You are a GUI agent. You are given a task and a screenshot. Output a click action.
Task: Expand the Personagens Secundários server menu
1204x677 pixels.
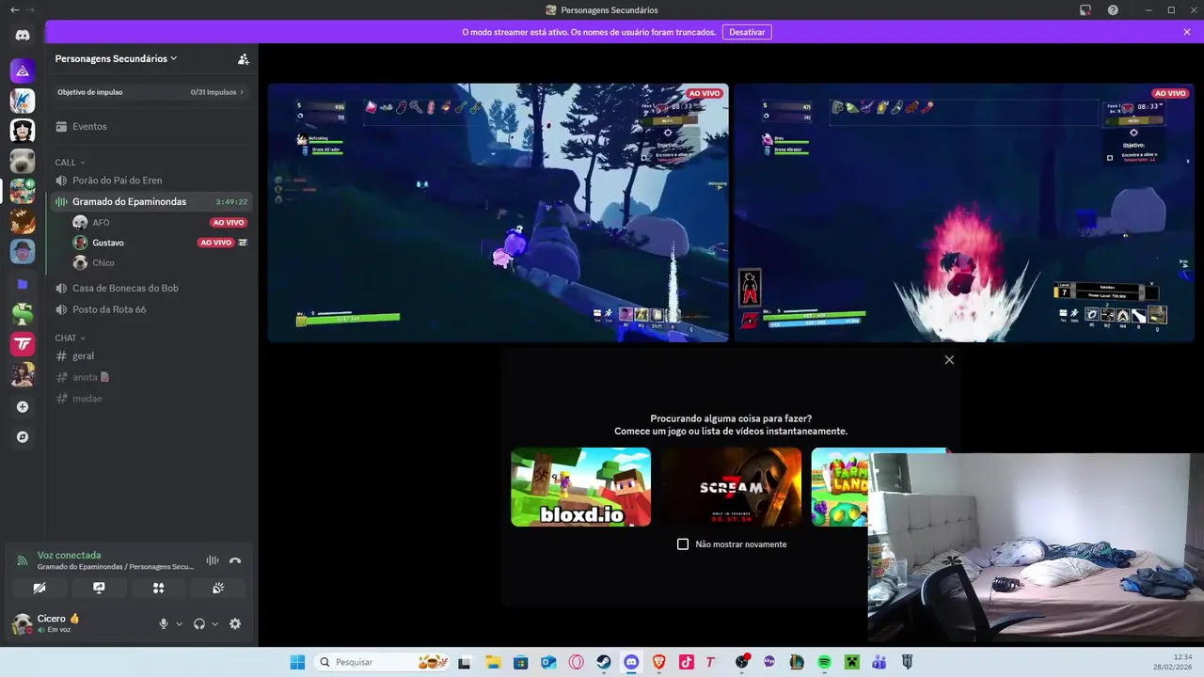tap(117, 58)
